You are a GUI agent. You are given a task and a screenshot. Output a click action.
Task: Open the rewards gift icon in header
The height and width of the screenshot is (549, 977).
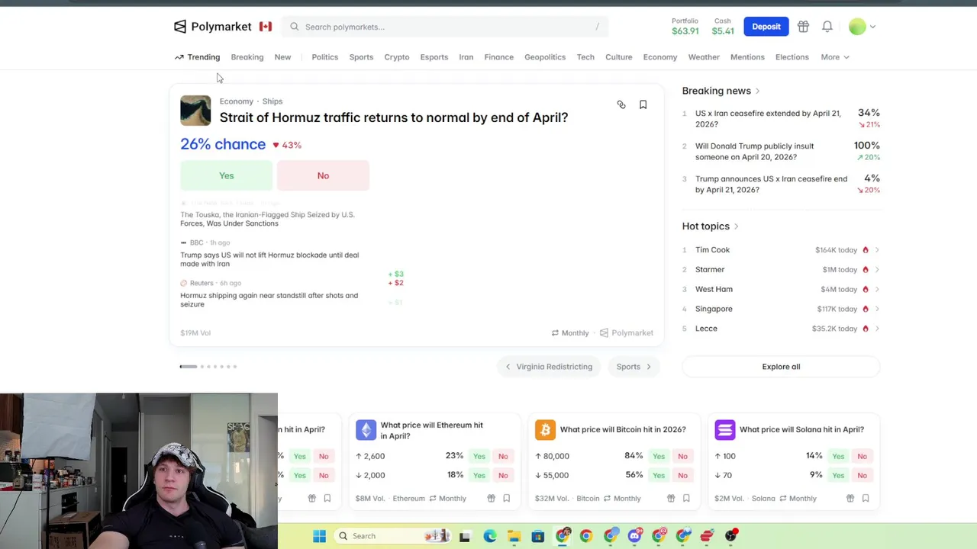(x=803, y=27)
